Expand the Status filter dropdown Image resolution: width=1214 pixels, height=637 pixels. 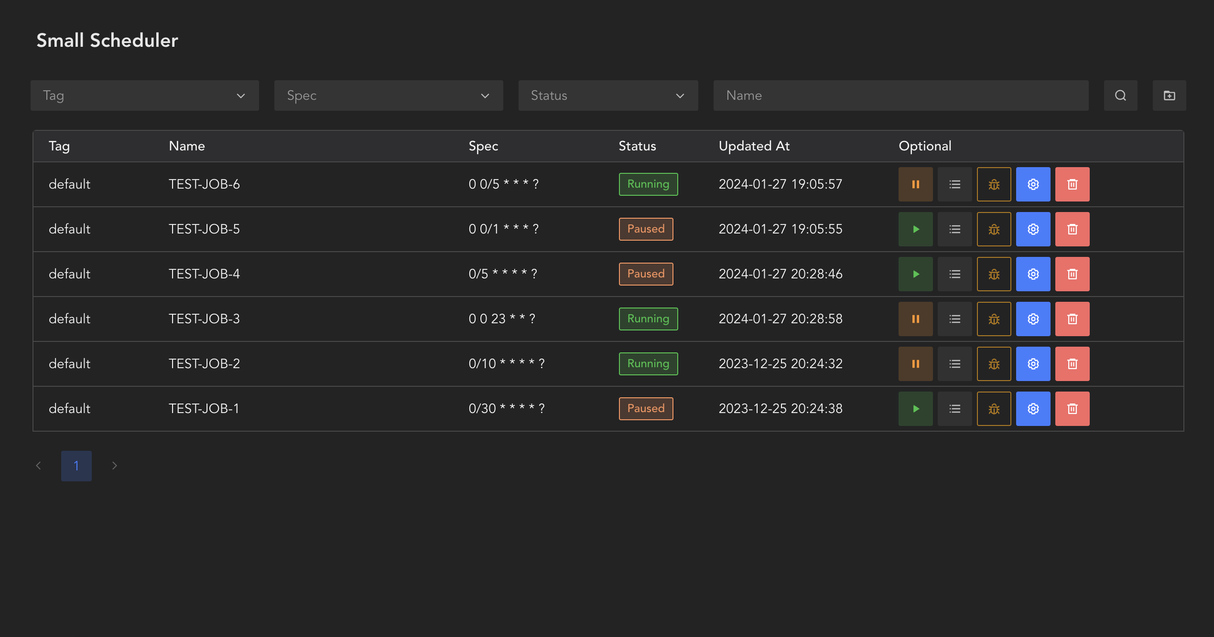[x=607, y=96]
